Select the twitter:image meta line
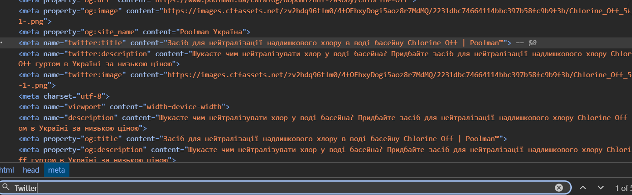 pos(325,79)
